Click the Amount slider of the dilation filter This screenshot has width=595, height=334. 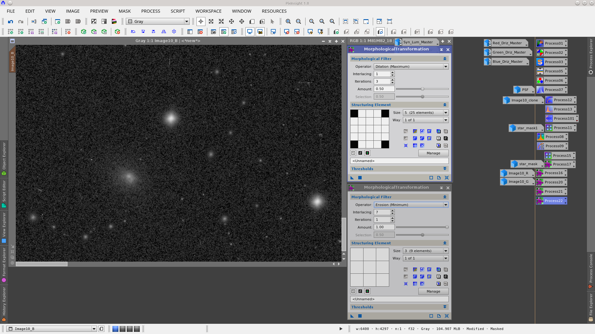[422, 89]
